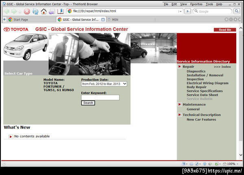Open the Edit menu
244x175 pixels.
pos(174,4)
